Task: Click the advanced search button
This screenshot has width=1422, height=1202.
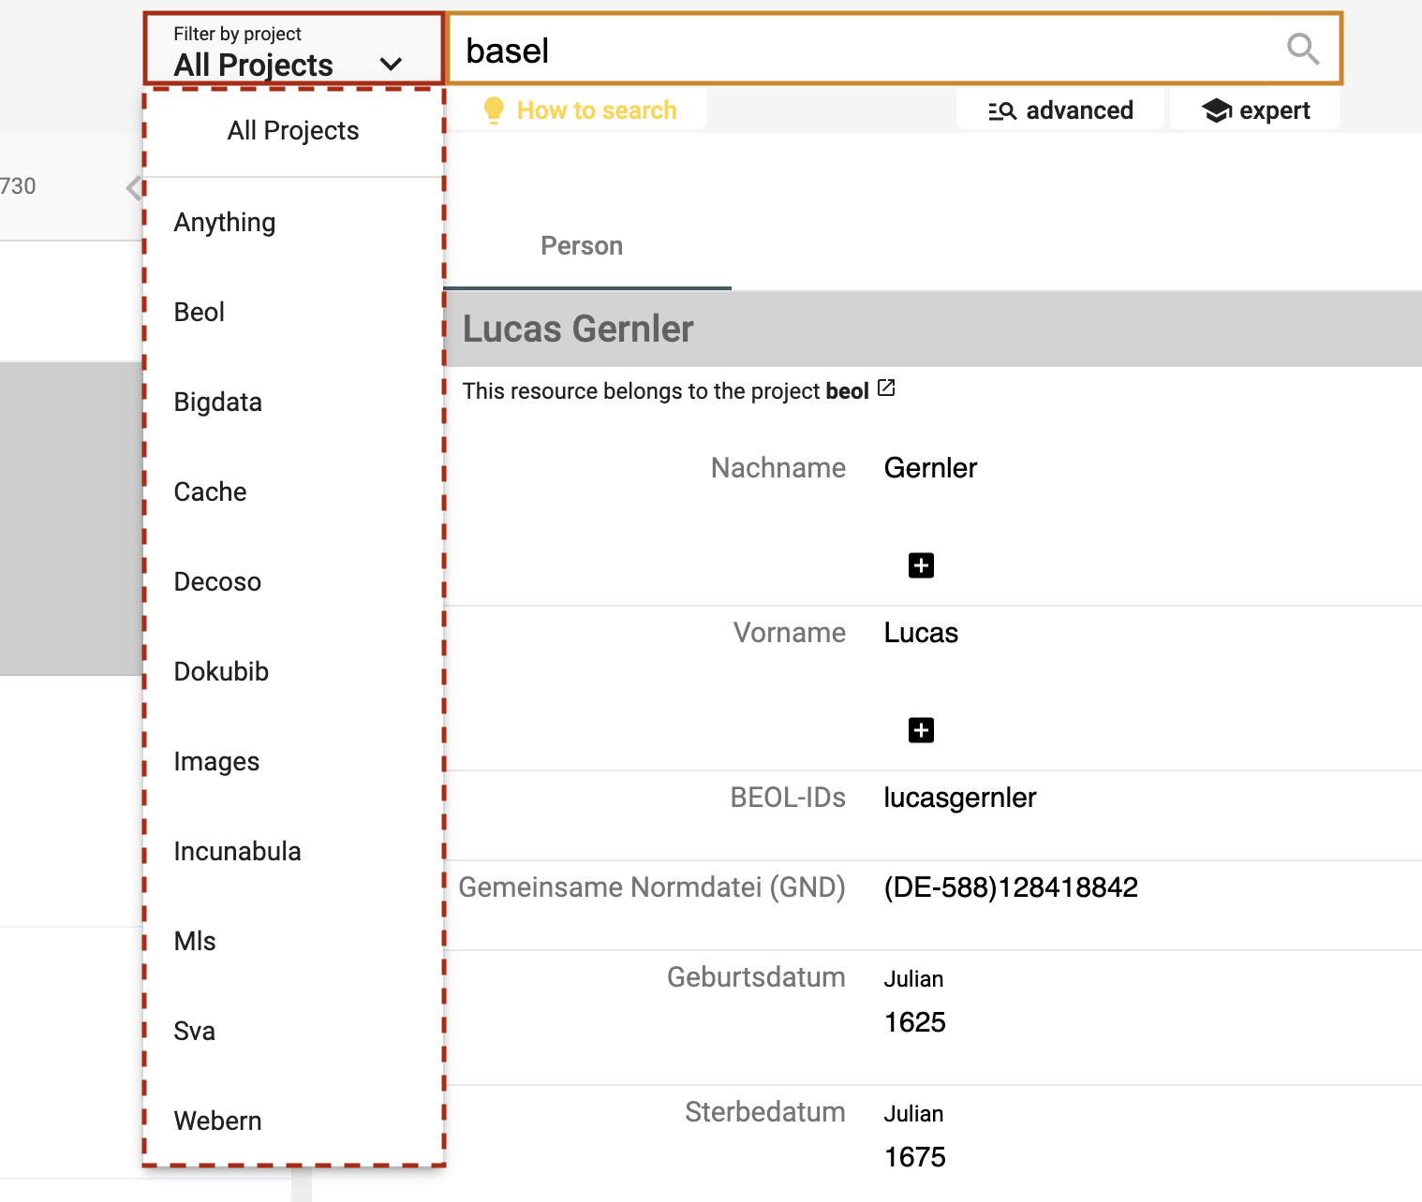Action: coord(1059,110)
